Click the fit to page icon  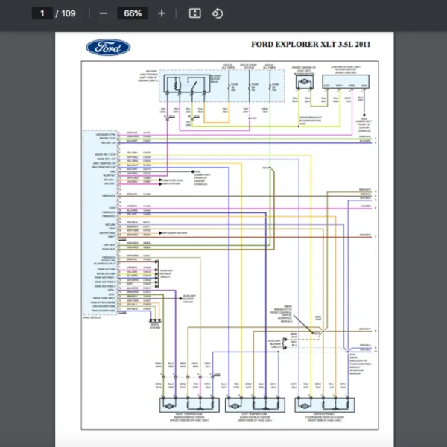click(x=194, y=13)
